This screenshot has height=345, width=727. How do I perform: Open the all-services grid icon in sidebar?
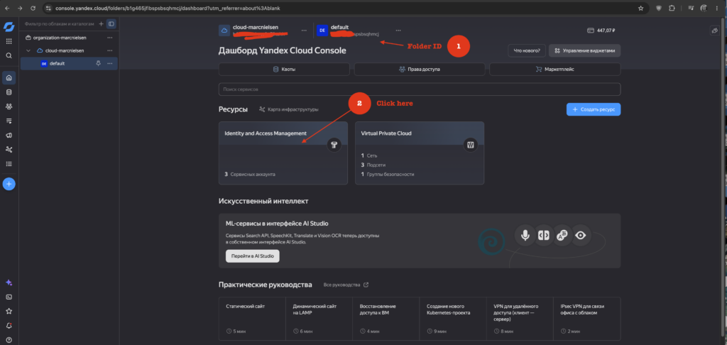(x=9, y=41)
